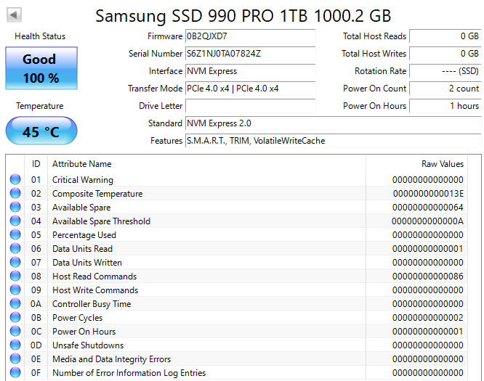Click the status orb beside Critical Warning

coord(15,179)
